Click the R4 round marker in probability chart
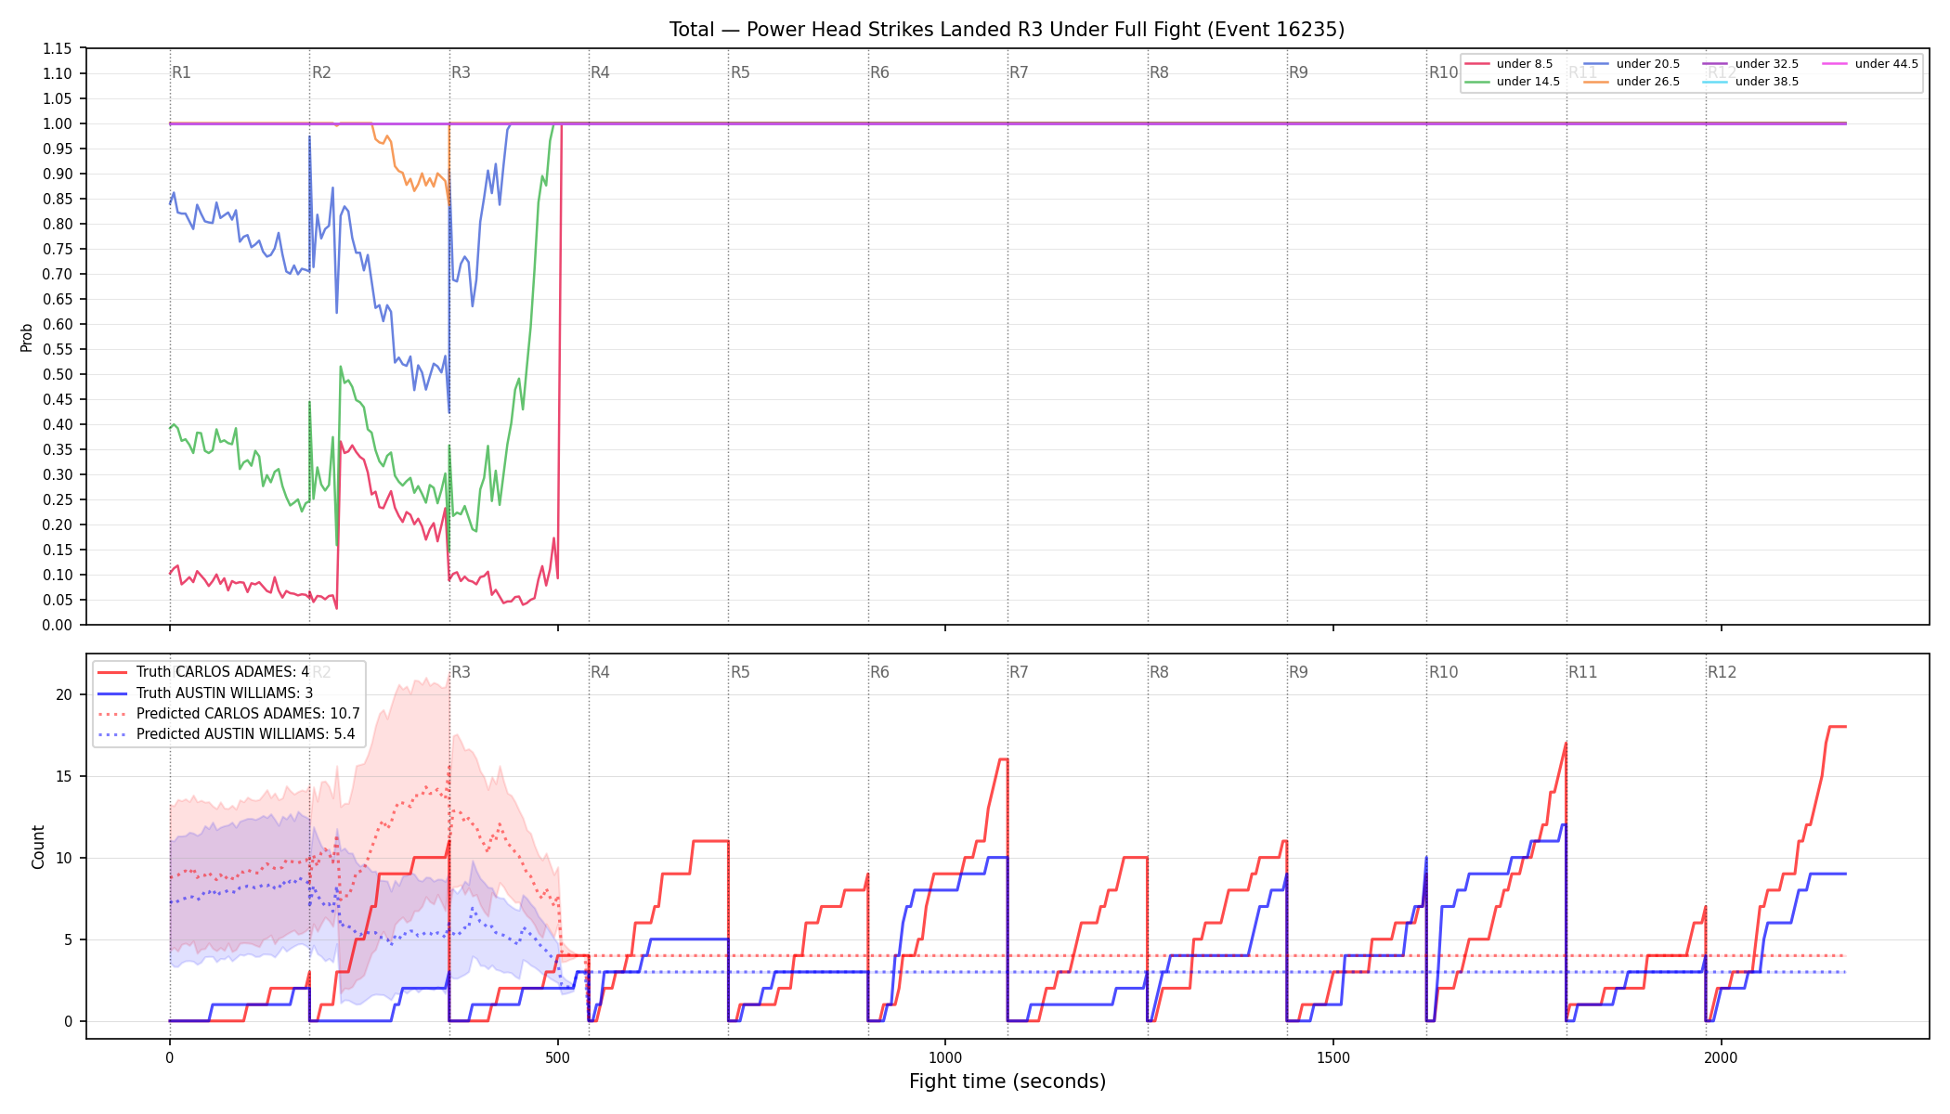 click(x=600, y=72)
